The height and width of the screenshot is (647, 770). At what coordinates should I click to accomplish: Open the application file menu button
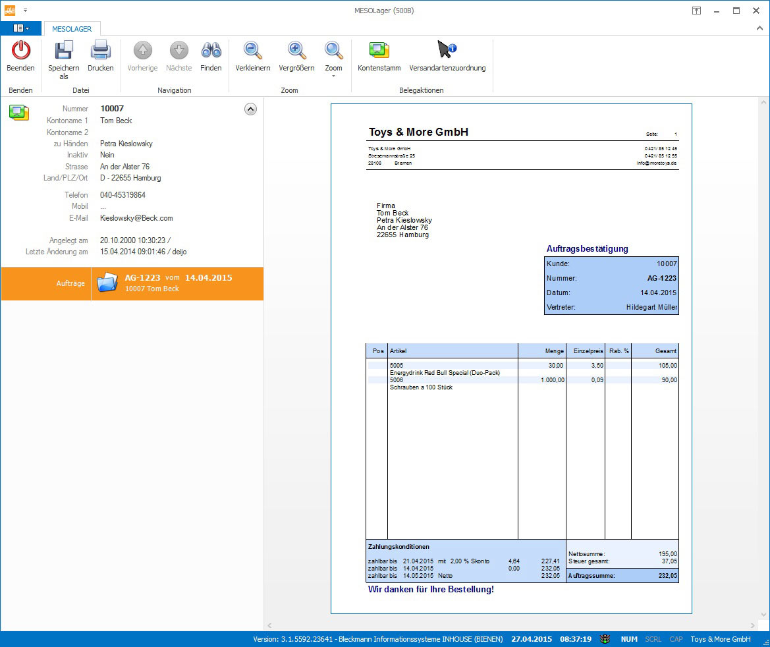[x=20, y=28]
